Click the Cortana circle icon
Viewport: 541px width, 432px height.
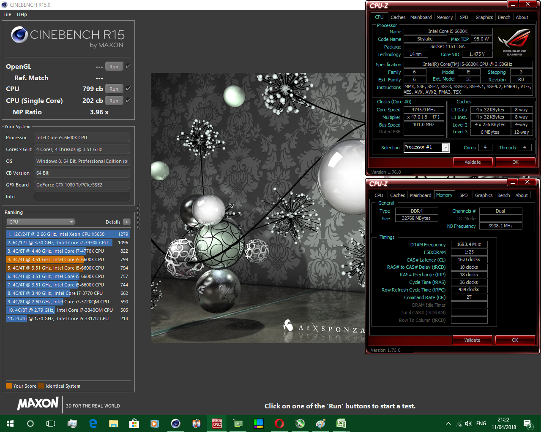(30, 423)
